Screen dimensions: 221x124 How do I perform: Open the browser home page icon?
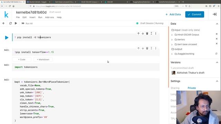13,6
